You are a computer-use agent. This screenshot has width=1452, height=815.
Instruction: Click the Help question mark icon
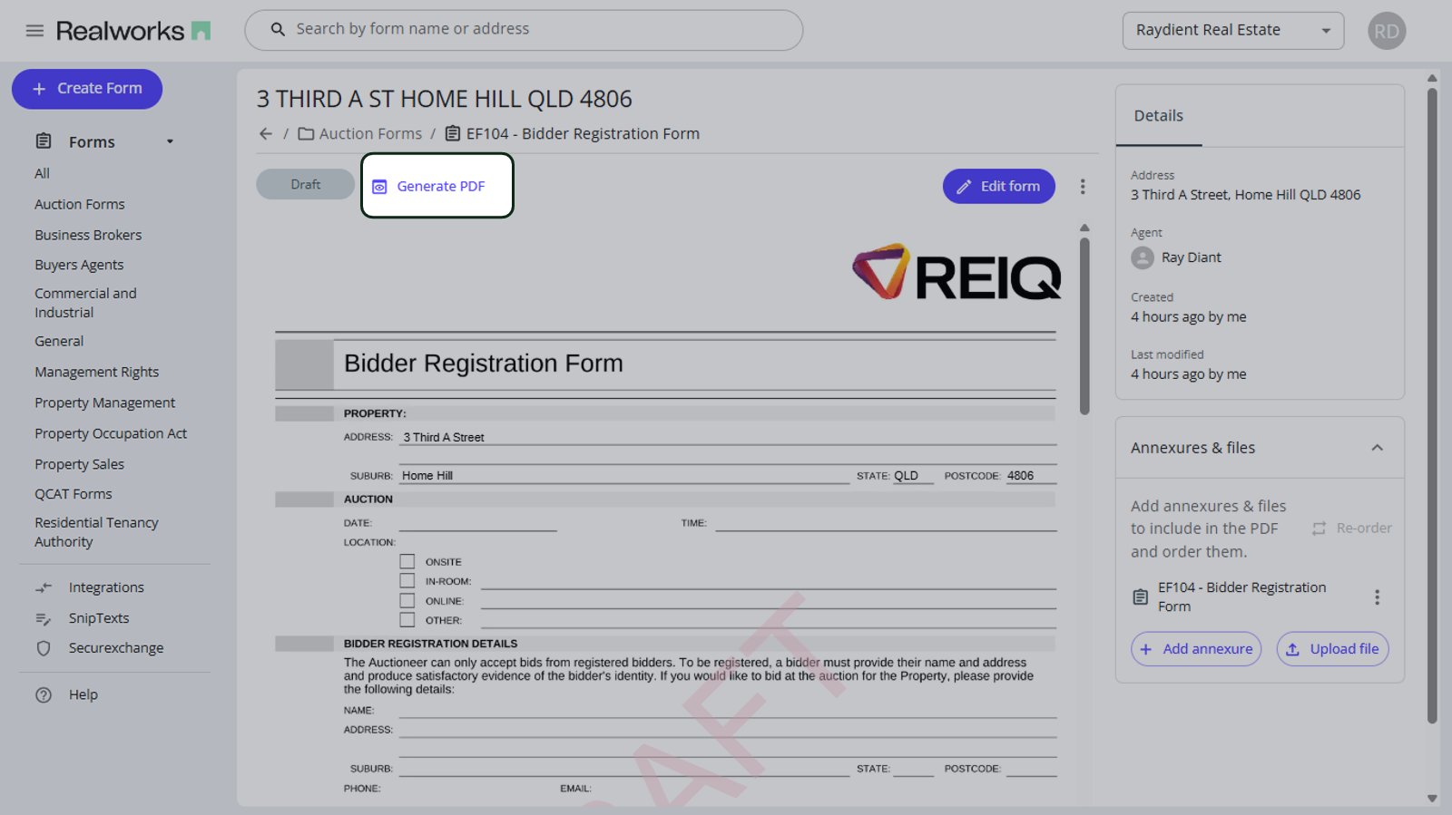[x=44, y=695]
